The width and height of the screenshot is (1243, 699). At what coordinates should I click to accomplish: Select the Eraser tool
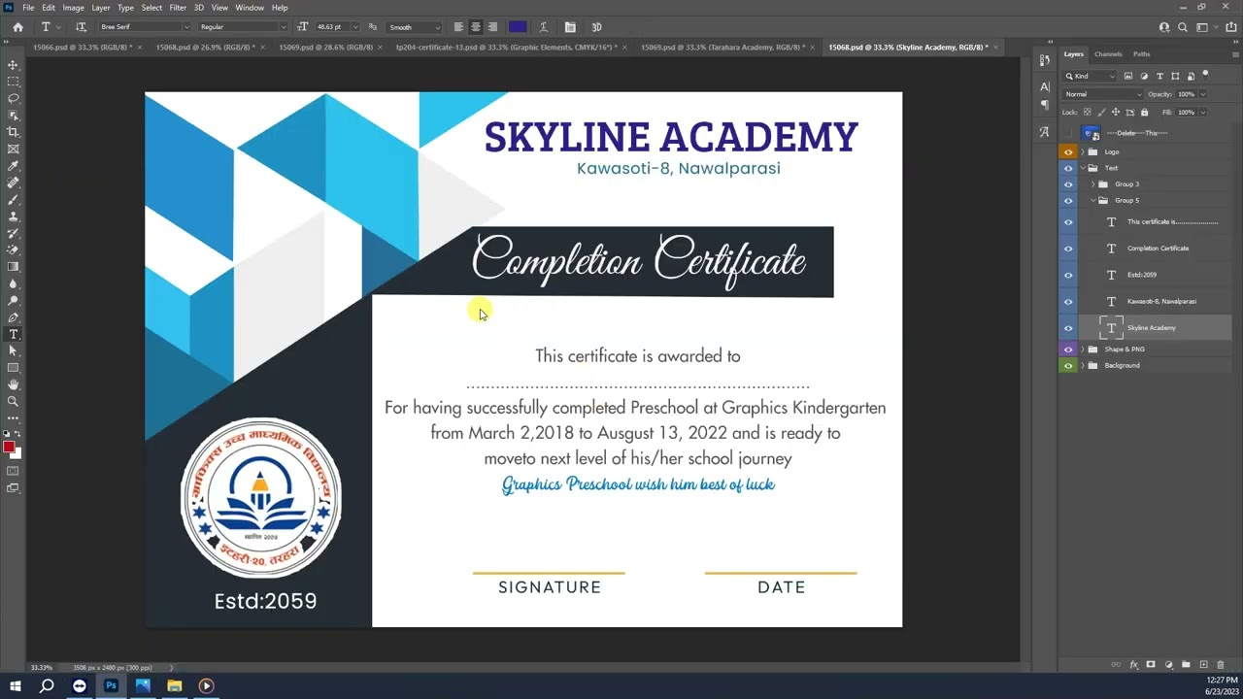[x=13, y=250]
